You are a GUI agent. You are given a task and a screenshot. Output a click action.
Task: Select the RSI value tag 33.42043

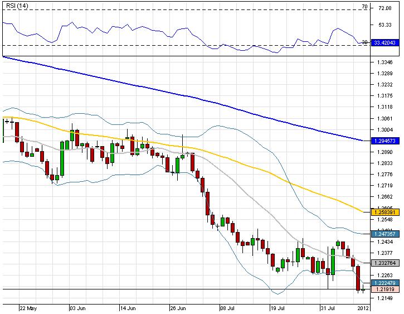tap(383, 42)
